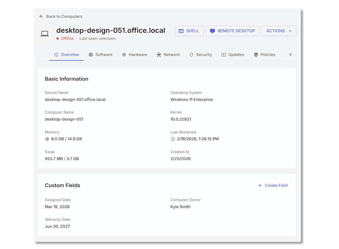Click the Warranty Date label
Image resolution: width=339 pixels, height=249 pixels.
click(58, 219)
